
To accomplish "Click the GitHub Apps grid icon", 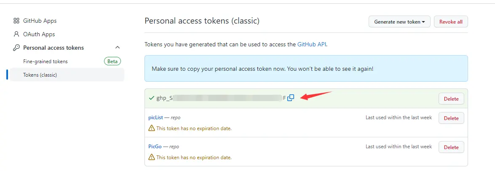I will 16,21.
